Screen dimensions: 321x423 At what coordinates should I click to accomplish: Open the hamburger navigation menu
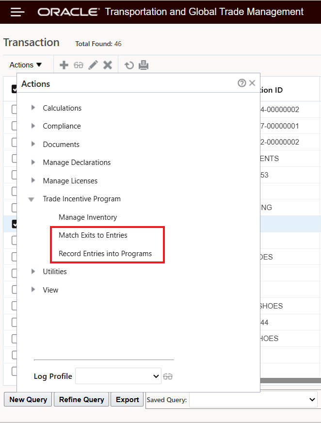coord(17,12)
